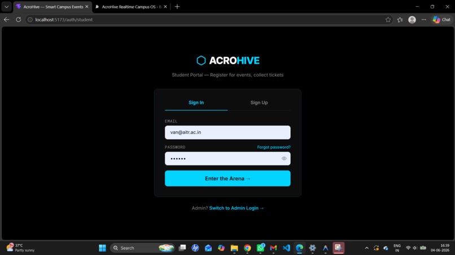Click the sync tray icon
Viewport: 455px width, 255px height.
[x=377, y=248]
